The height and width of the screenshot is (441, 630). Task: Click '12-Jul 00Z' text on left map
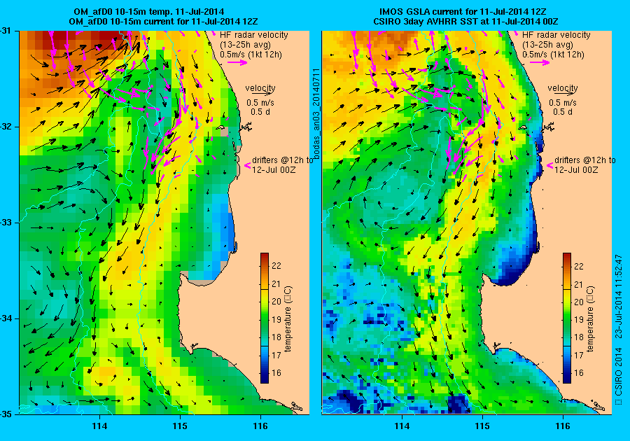pos(274,170)
